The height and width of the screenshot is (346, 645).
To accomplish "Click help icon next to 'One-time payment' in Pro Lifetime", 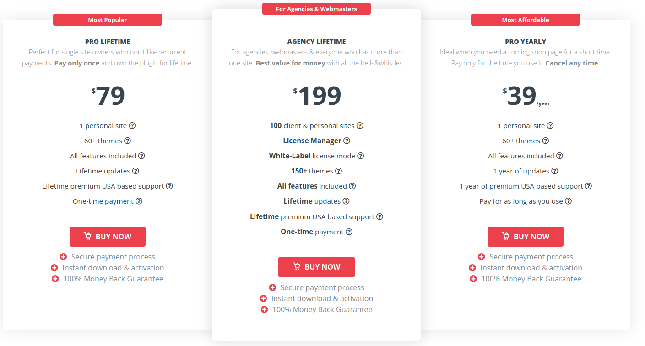I will click(x=139, y=201).
